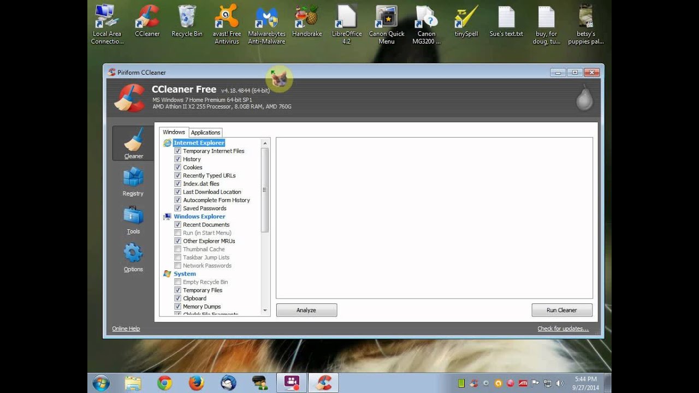Enable Taskbar Jump Lists checkbox
This screenshot has height=393, width=699.
[177, 258]
